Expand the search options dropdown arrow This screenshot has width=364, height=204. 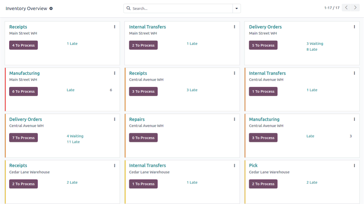(237, 9)
